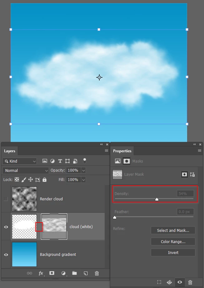Select the Background gradient layer thumbnail

[x=24, y=254]
